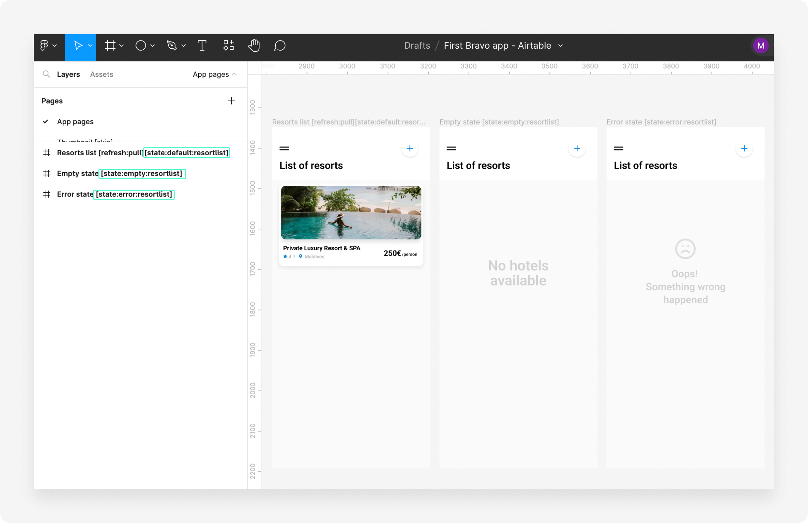Select the checked App pages page
The image size is (808, 523).
[x=75, y=121]
